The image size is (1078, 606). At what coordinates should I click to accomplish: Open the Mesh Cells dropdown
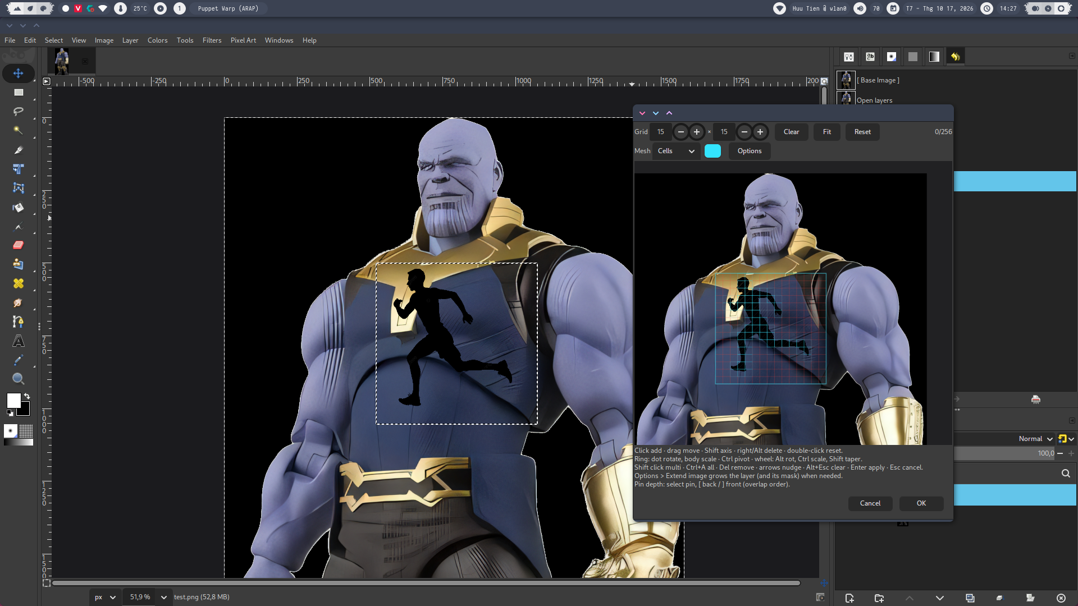pos(676,151)
